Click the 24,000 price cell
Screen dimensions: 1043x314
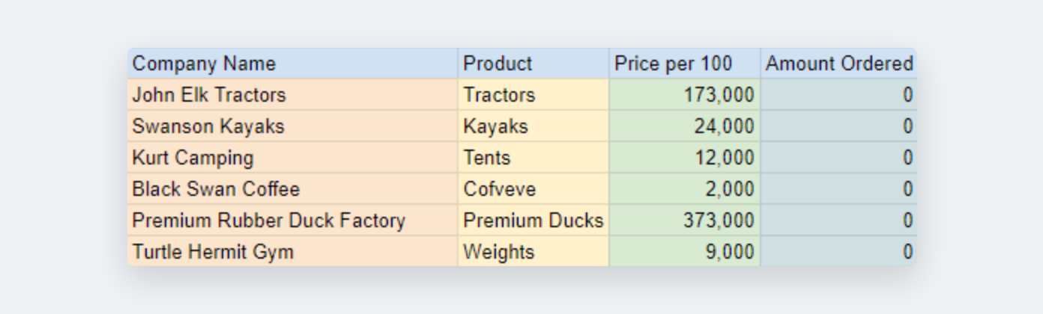click(684, 126)
